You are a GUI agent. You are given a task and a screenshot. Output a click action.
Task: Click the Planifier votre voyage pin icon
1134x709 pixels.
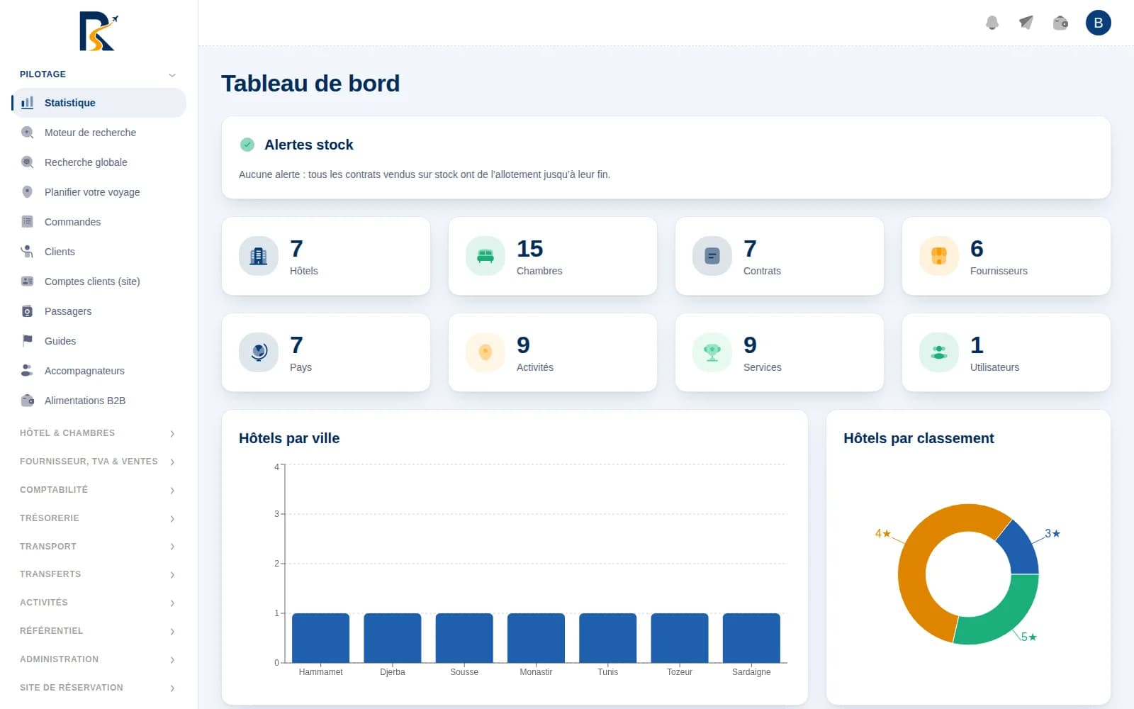(27, 192)
